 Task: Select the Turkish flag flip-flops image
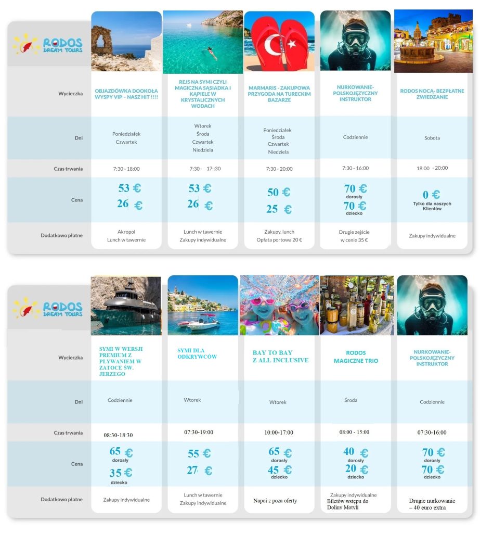click(279, 43)
